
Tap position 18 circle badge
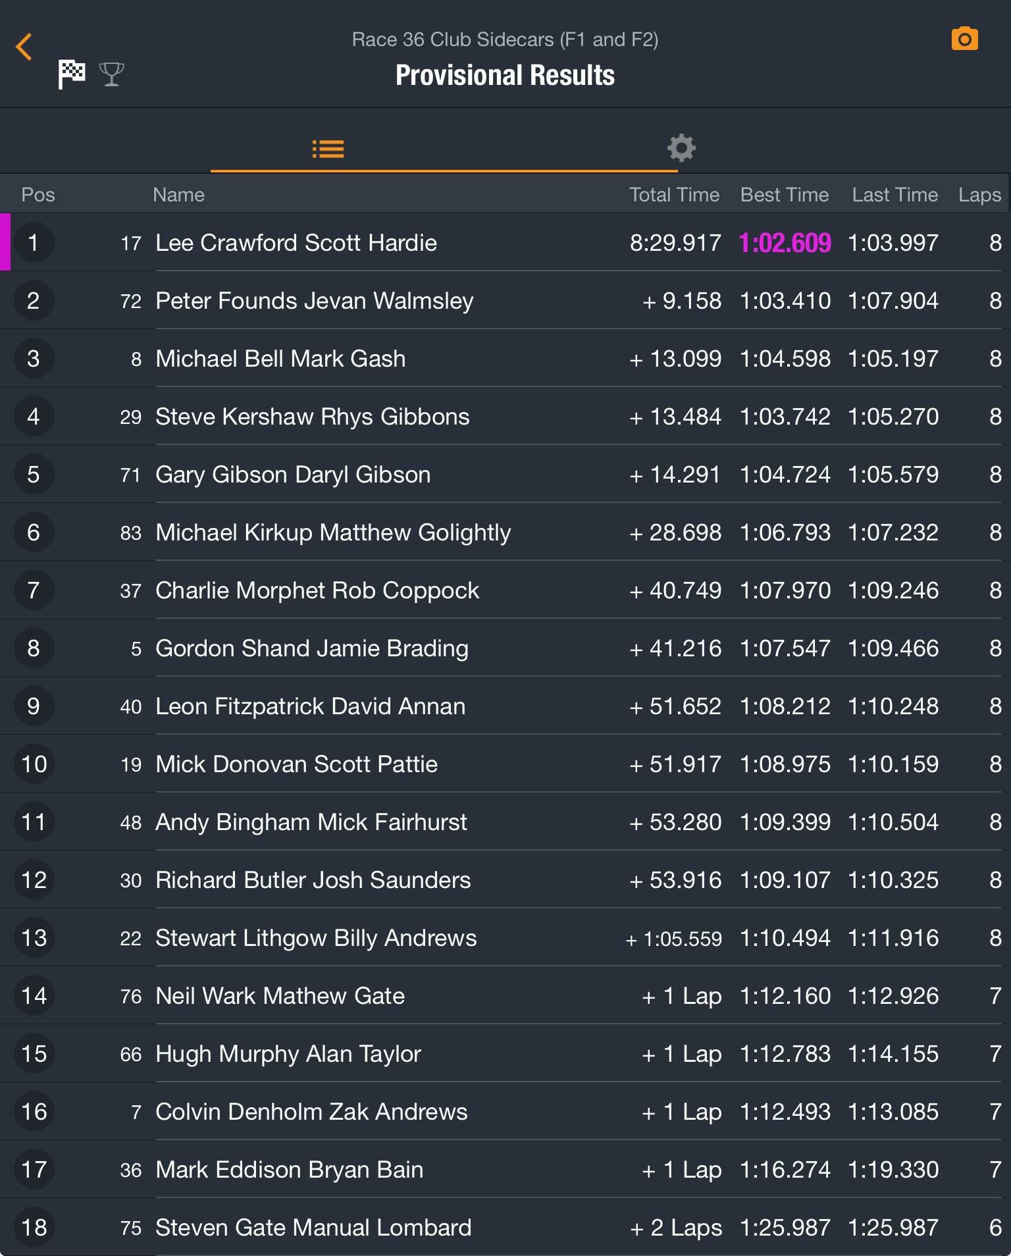pyautogui.click(x=34, y=1228)
